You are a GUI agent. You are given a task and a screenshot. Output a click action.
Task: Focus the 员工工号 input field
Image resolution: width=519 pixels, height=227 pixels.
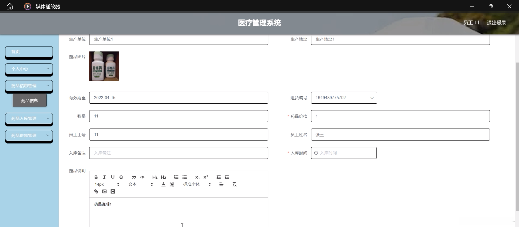[x=179, y=134]
